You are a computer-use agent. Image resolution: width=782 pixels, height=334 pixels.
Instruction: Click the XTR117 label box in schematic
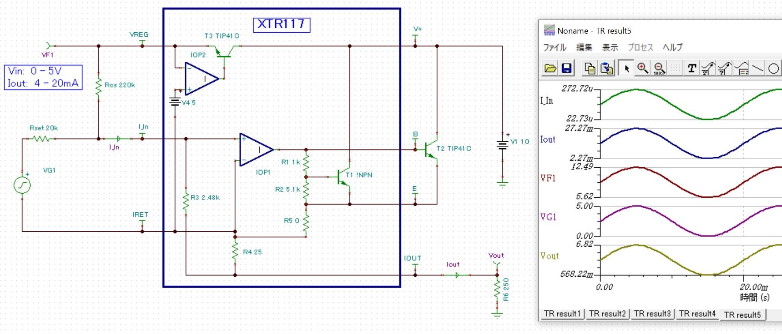(282, 25)
